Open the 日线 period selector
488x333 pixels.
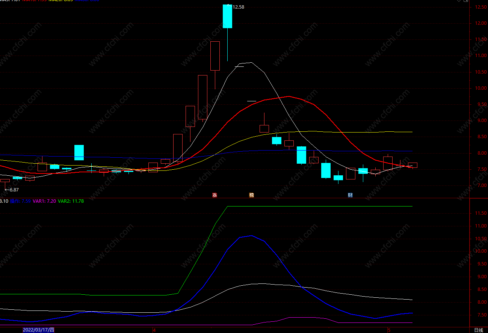pyautogui.click(x=479, y=330)
